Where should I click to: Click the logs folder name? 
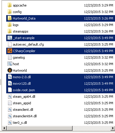pos(16,25)
